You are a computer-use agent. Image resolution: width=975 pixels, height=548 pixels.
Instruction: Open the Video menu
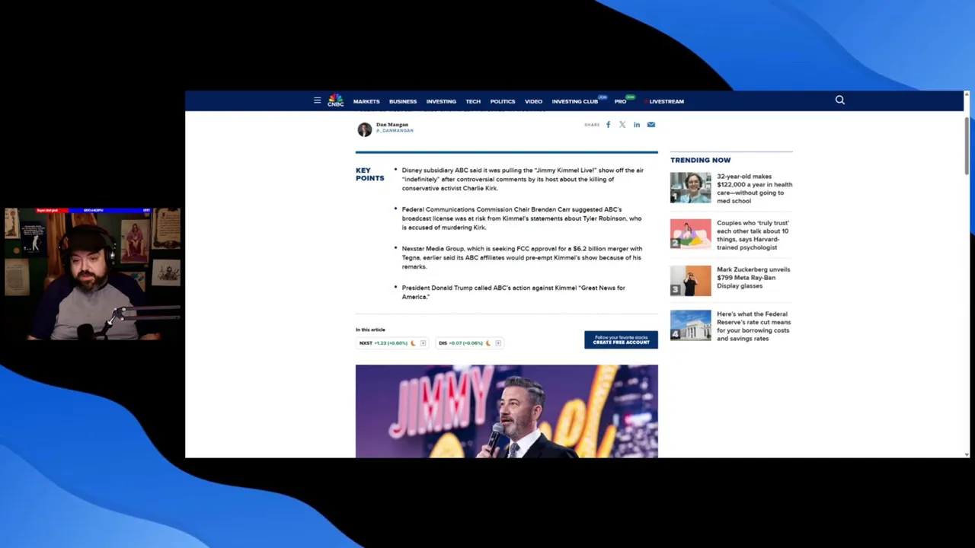tap(533, 101)
